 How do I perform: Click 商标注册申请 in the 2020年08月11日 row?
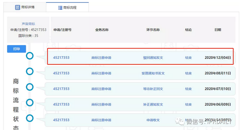(x=101, y=73)
